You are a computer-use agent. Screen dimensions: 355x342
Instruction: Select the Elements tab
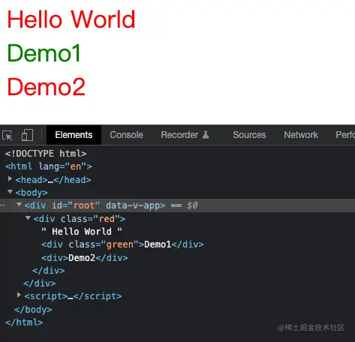point(74,135)
